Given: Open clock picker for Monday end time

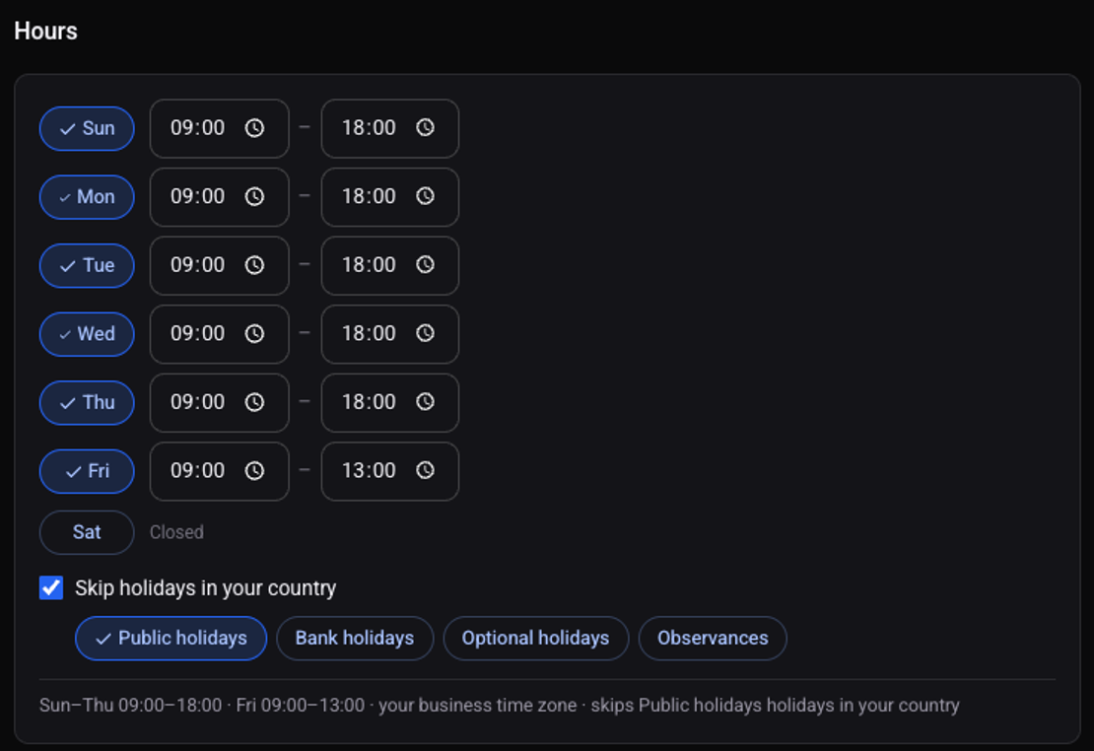Looking at the screenshot, I should [x=426, y=196].
